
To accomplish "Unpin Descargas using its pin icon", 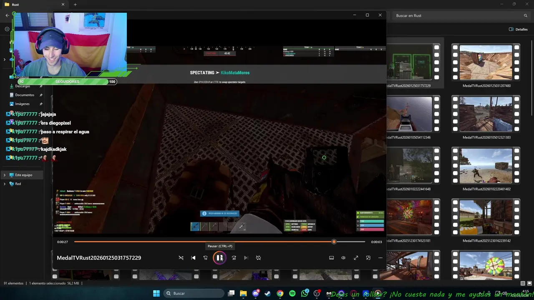I will coord(41,86).
